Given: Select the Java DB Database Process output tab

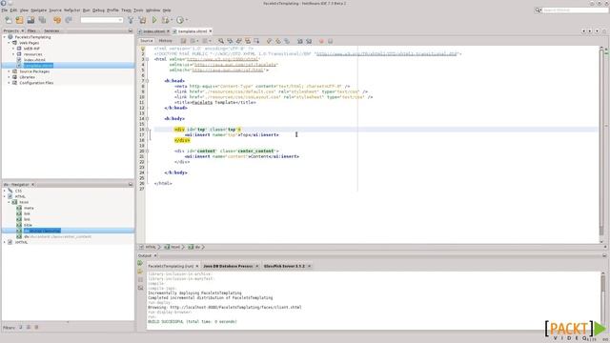Looking at the screenshot, I should click(228, 266).
